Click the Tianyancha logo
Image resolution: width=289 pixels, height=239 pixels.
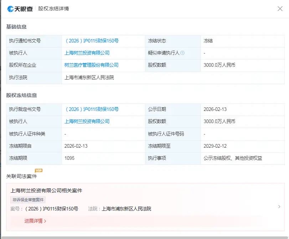20,9
